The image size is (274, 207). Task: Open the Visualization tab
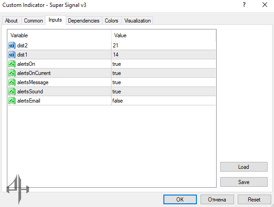137,21
